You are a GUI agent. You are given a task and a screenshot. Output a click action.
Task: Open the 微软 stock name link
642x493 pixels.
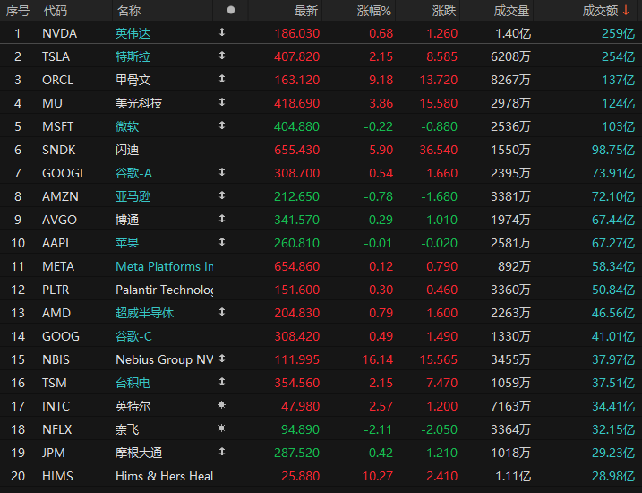[x=127, y=126]
